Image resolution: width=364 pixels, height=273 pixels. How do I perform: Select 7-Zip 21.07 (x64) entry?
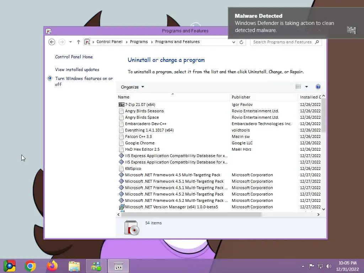140,105
